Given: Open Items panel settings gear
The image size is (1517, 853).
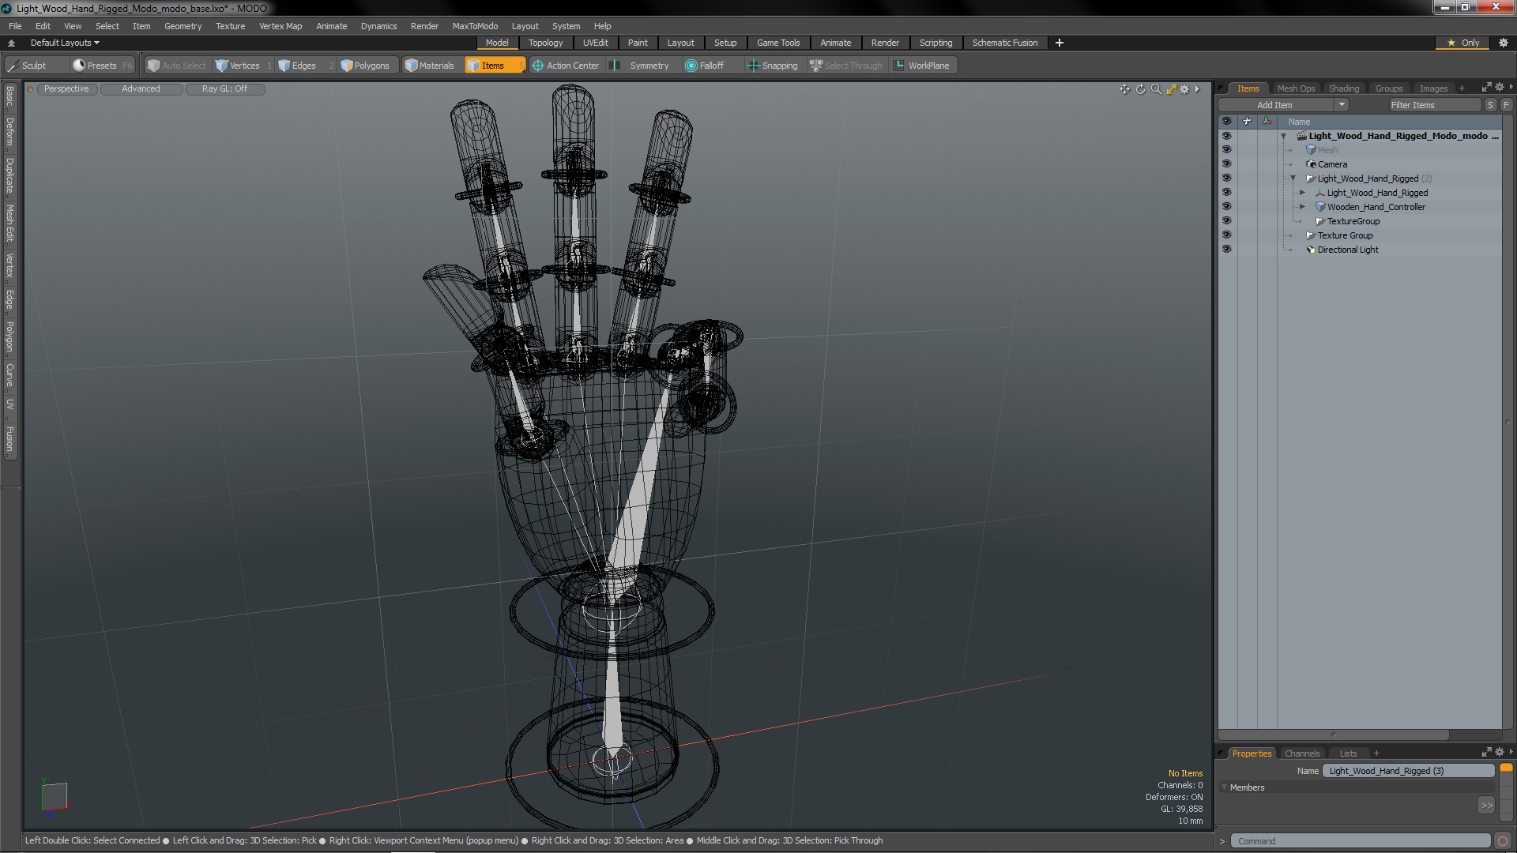Looking at the screenshot, I should coord(1499,88).
